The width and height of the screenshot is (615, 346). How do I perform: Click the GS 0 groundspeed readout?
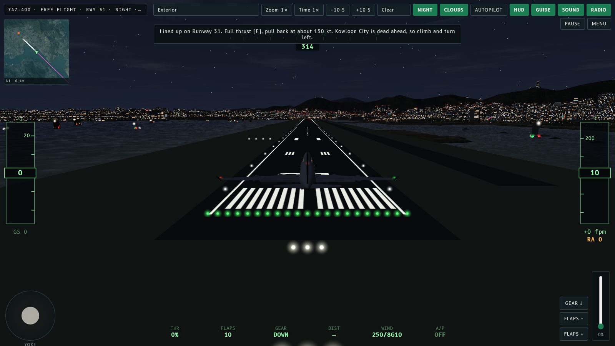(20, 232)
